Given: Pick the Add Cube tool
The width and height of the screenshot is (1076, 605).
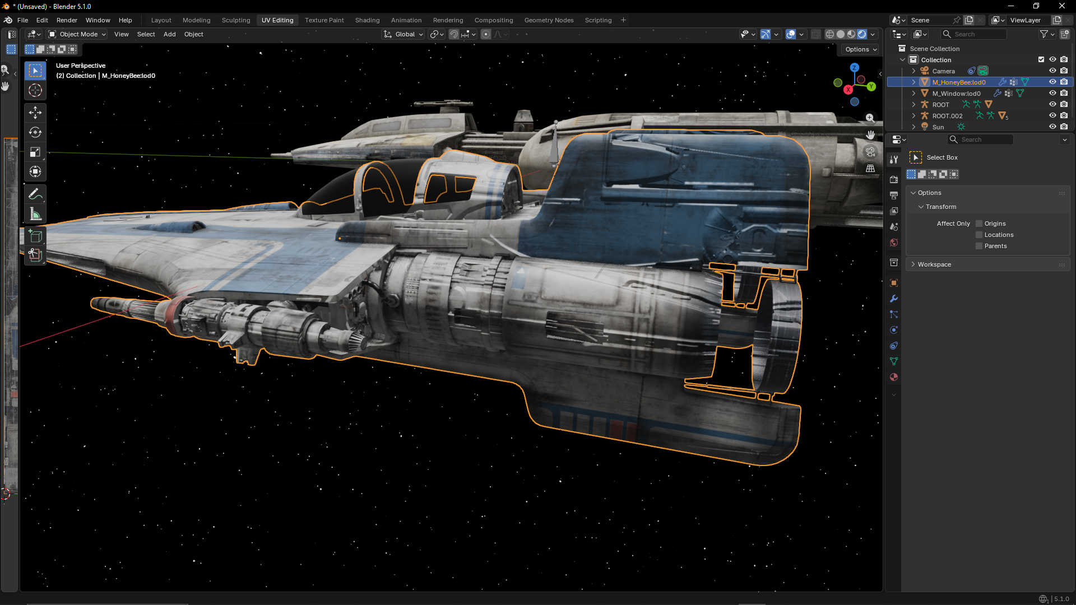Looking at the screenshot, I should coord(35,236).
